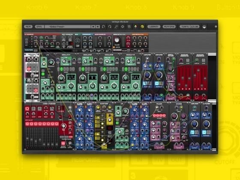
Task: Open the Perform panel
Action: [169, 27]
